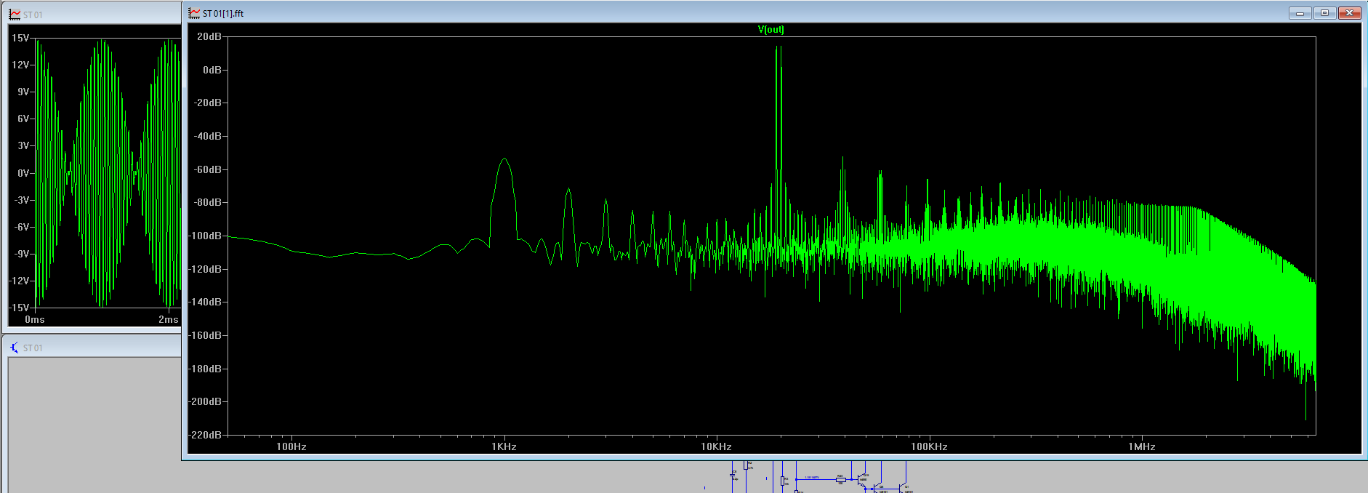
Task: Click the 6V label in waveform window
Action: [23, 119]
